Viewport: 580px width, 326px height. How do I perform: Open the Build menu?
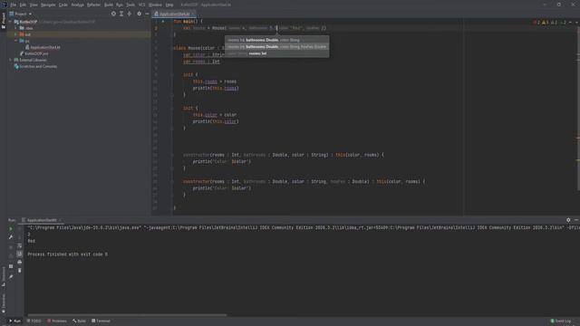coord(109,5)
